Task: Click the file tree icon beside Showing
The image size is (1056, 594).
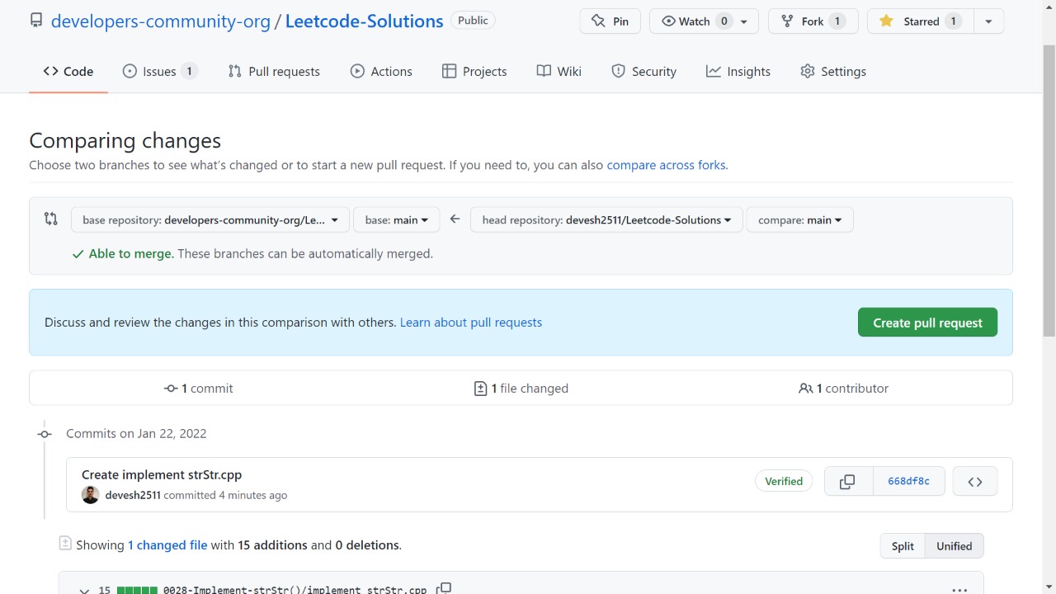Action: (65, 543)
